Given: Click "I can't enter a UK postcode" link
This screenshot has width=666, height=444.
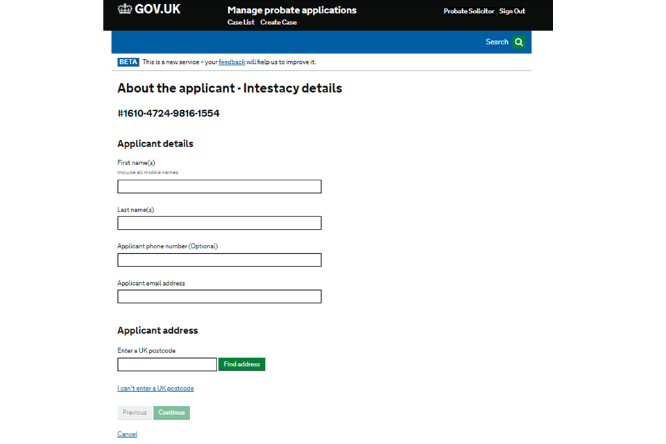Looking at the screenshot, I should pyautogui.click(x=155, y=388).
